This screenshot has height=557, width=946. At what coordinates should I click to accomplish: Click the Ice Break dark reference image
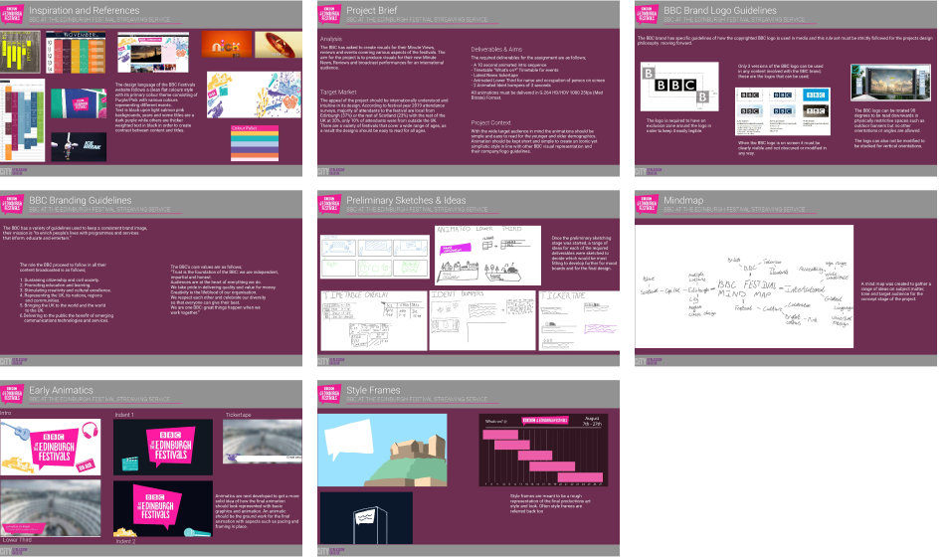point(79,146)
